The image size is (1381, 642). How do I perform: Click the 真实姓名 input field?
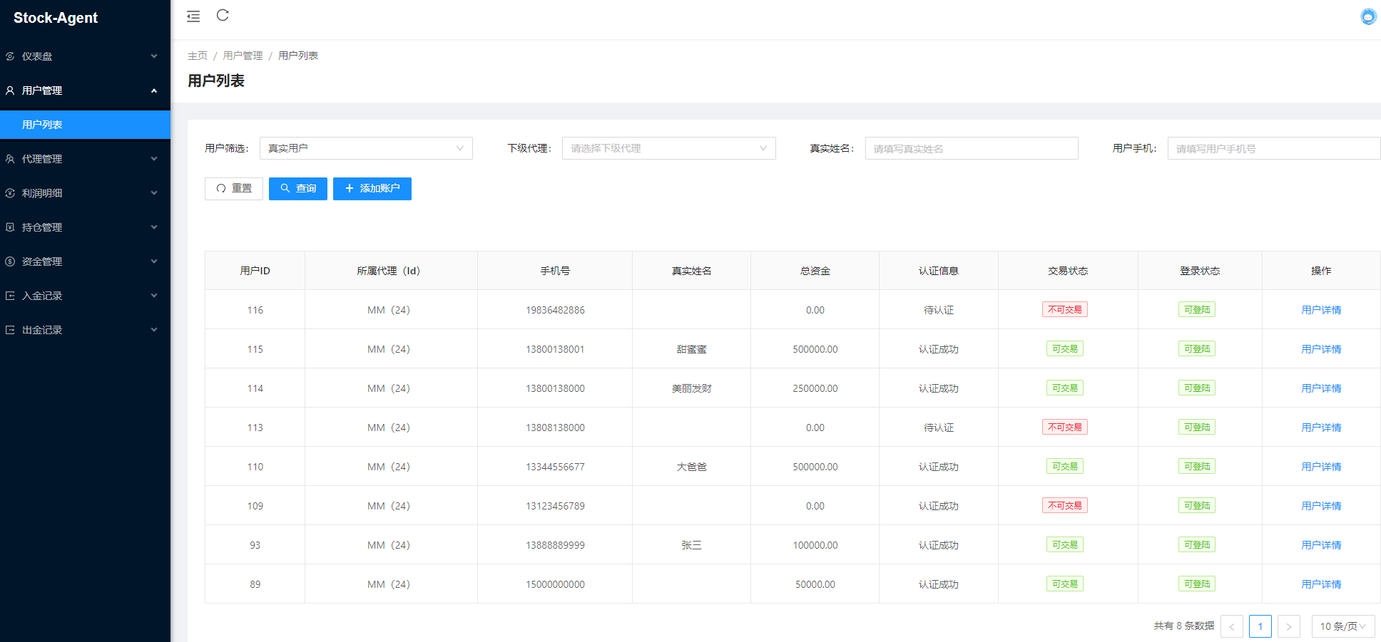[971, 148]
